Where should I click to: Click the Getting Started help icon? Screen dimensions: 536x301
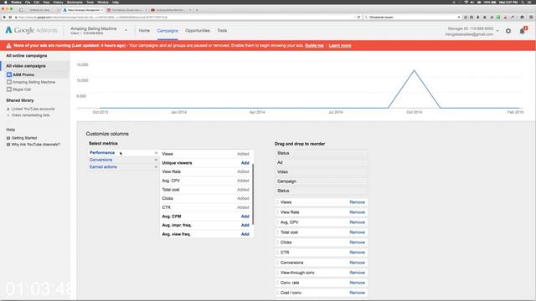pos(8,138)
